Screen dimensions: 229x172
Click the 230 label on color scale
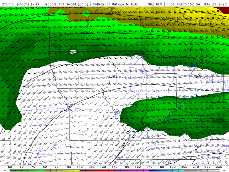pyautogui.click(x=219, y=167)
